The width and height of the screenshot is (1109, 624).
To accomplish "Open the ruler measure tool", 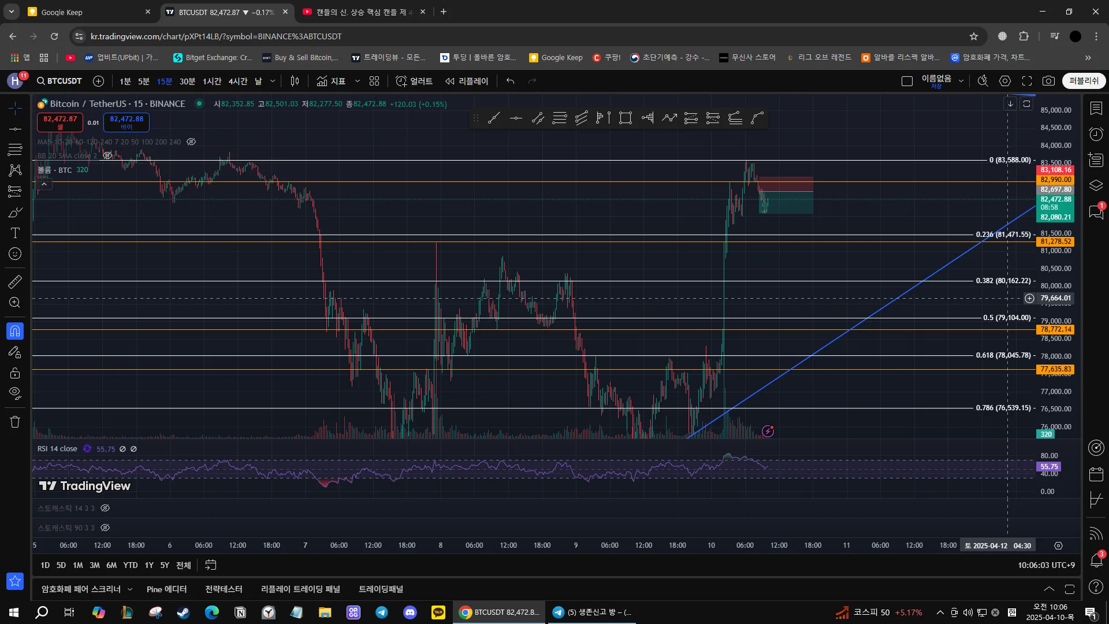I will tap(15, 282).
